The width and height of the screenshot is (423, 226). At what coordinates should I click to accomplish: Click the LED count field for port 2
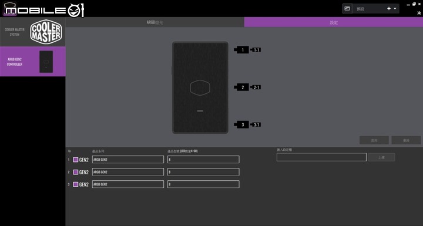(203, 172)
